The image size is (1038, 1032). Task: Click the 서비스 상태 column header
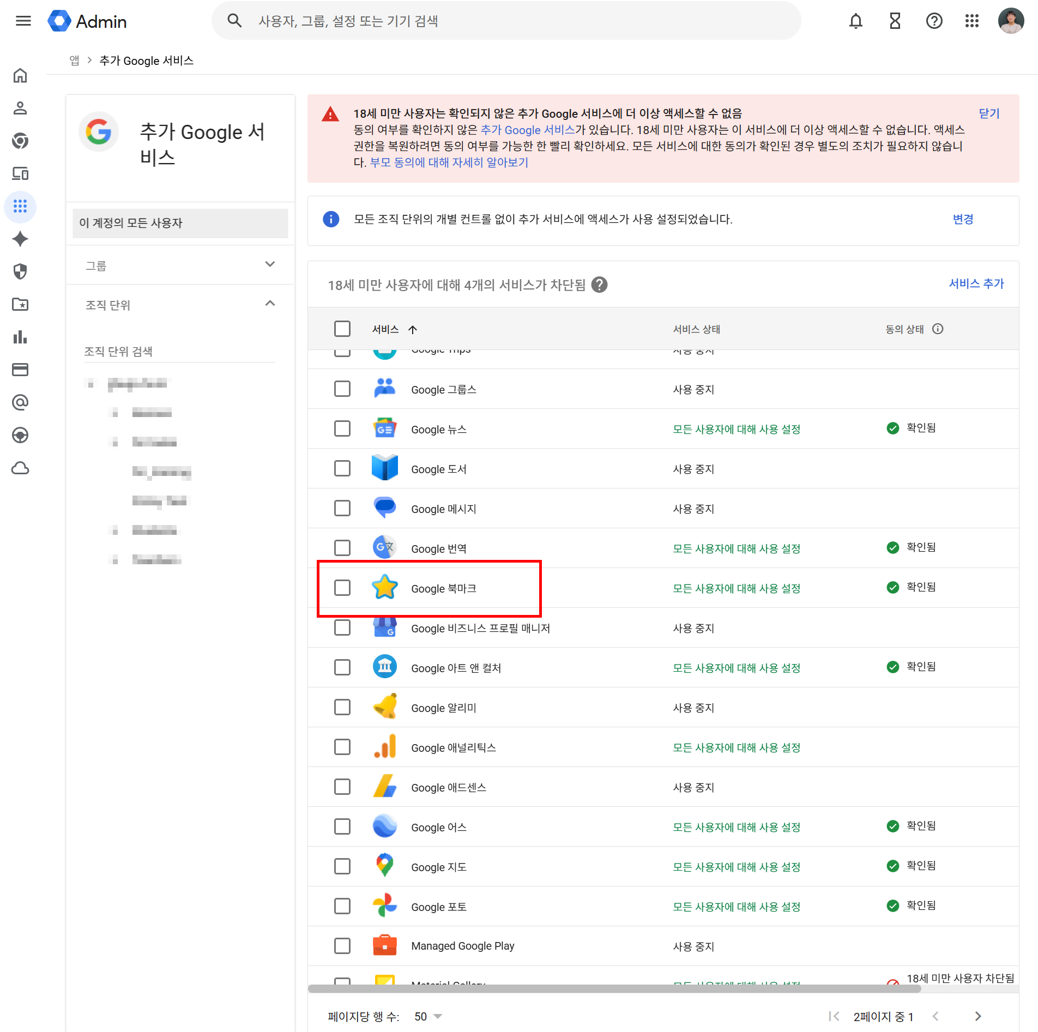[697, 329]
